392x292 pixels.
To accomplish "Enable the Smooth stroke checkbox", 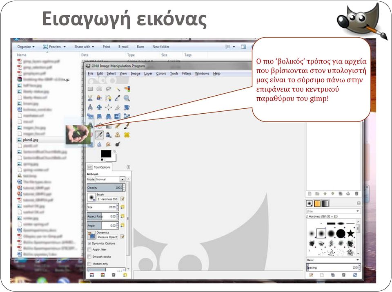I will coord(89,257).
